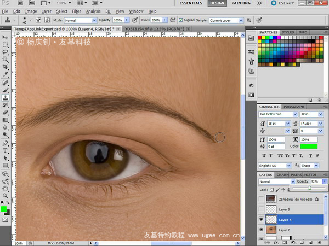This screenshot has height=246, width=329.
Task: Select the Rectangle shape tool
Action: (x=5, y=165)
